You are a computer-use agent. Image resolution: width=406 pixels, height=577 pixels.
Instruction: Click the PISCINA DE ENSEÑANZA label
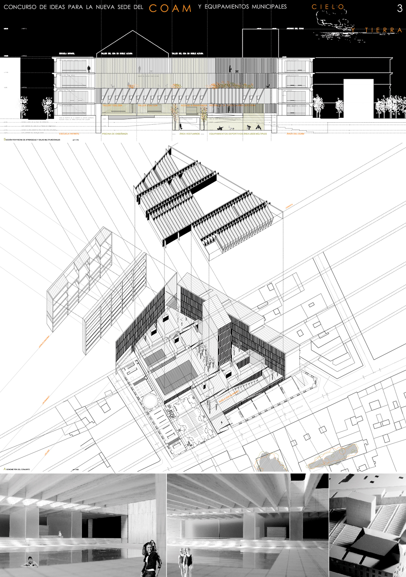(115, 134)
